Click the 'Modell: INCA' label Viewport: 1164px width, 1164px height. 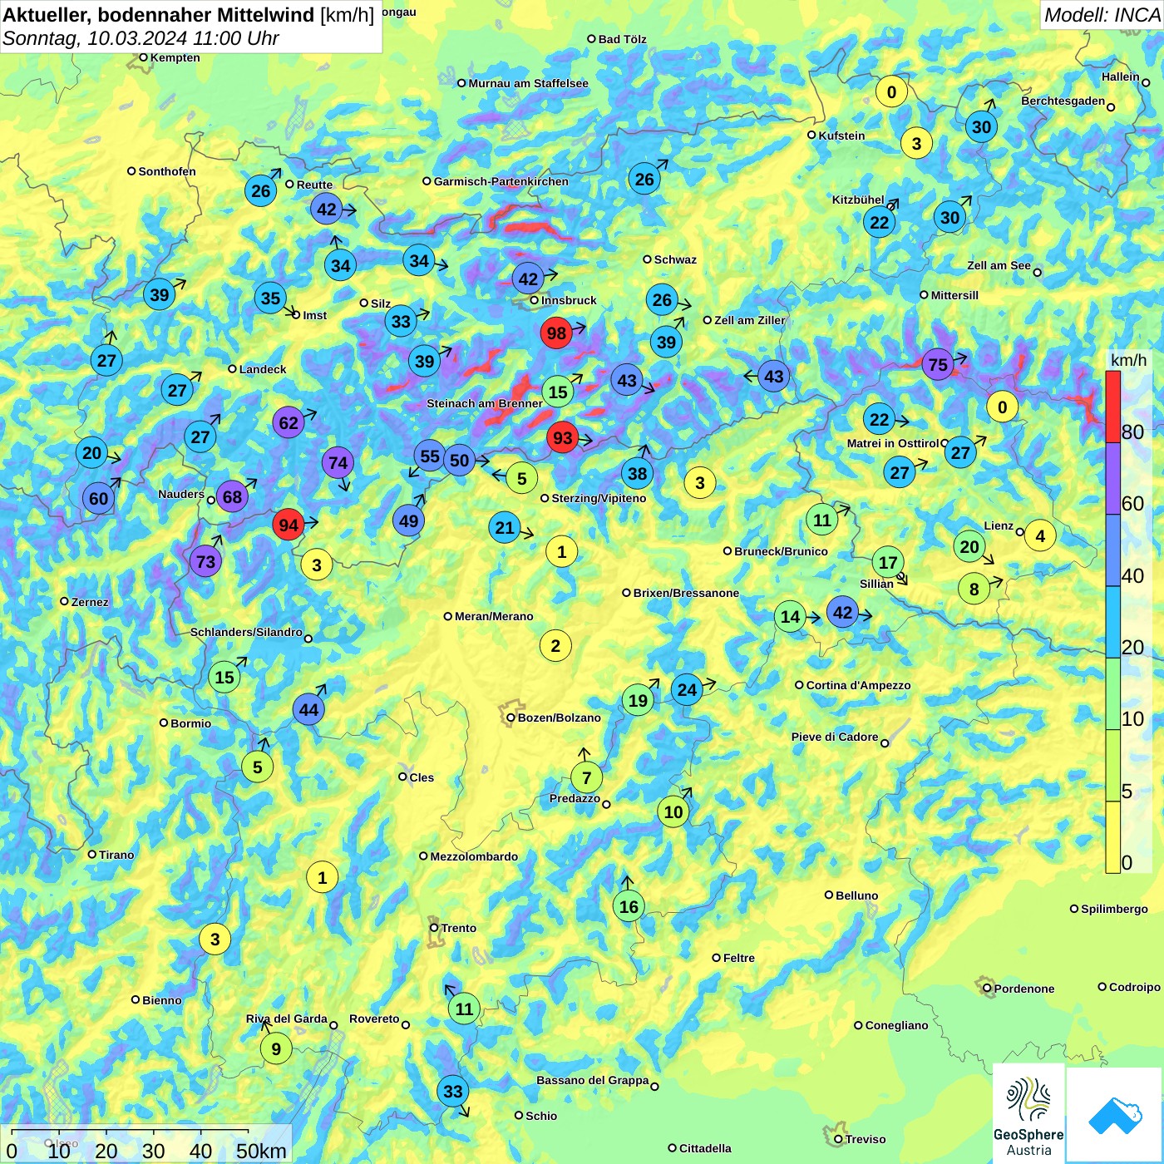tap(1102, 15)
